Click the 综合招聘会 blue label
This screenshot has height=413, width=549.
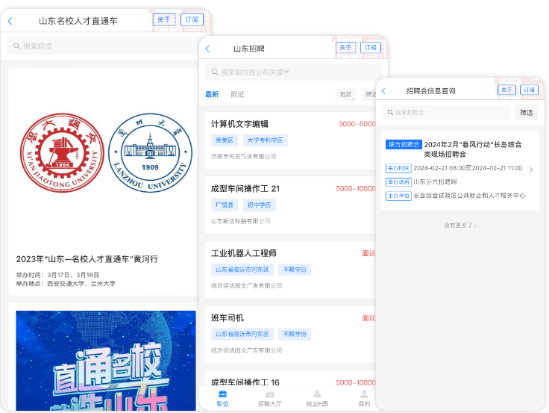(404, 144)
